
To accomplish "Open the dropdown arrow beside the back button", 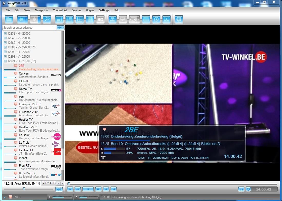I will pyautogui.click(x=26, y=19).
